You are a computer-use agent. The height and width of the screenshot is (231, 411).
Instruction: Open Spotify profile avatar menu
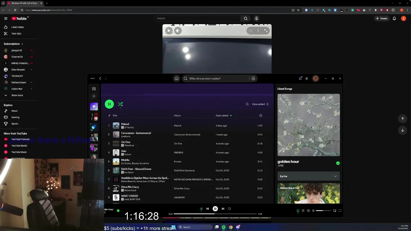[316, 78]
